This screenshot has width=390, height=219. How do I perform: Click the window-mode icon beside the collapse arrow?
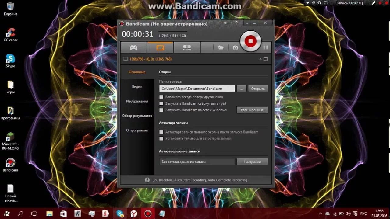tap(265, 59)
